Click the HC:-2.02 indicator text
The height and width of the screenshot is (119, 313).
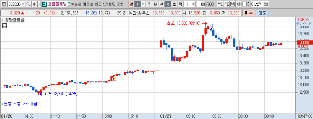click(x=303, y=23)
